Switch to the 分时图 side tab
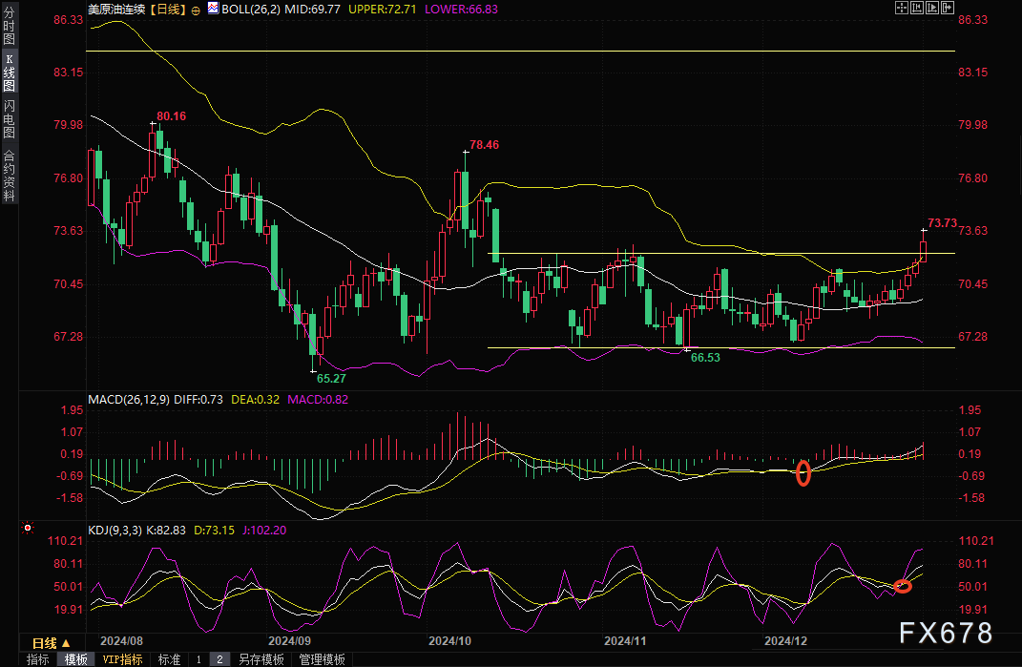Screen dimensions: 1022x667 [x=9, y=19]
